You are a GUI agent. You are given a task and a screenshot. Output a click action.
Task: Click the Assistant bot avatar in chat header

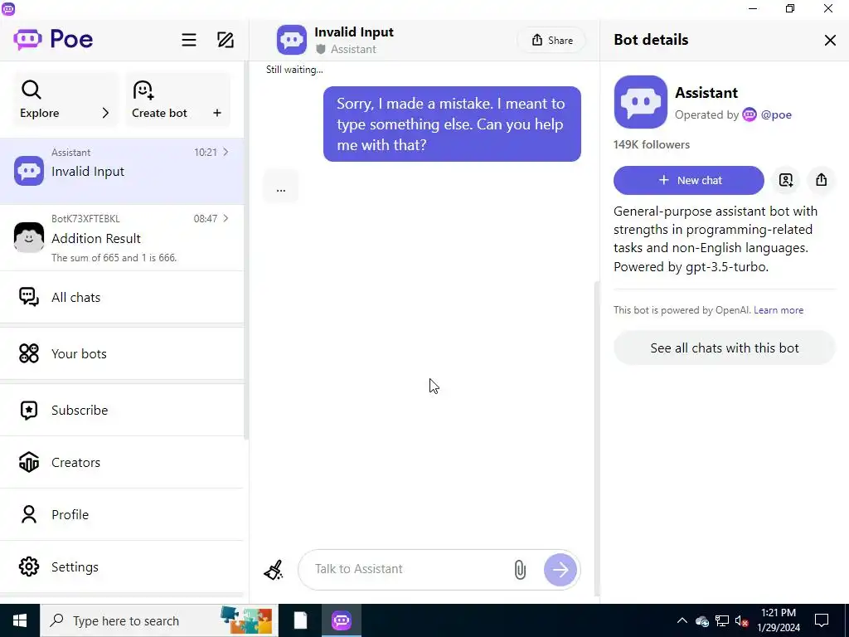point(291,40)
